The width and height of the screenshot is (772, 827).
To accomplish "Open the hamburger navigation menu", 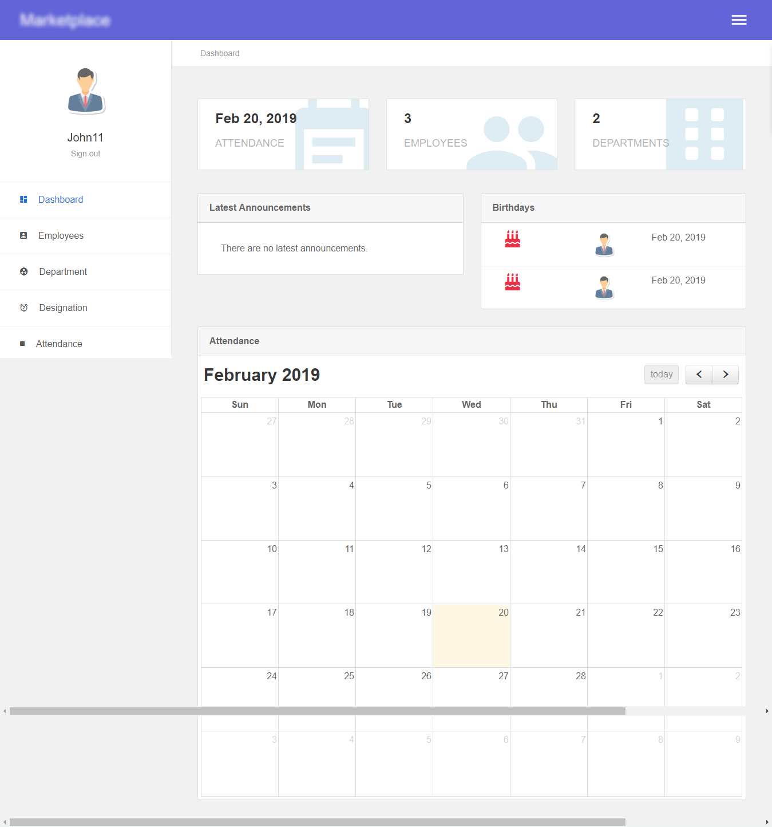I will point(739,19).
